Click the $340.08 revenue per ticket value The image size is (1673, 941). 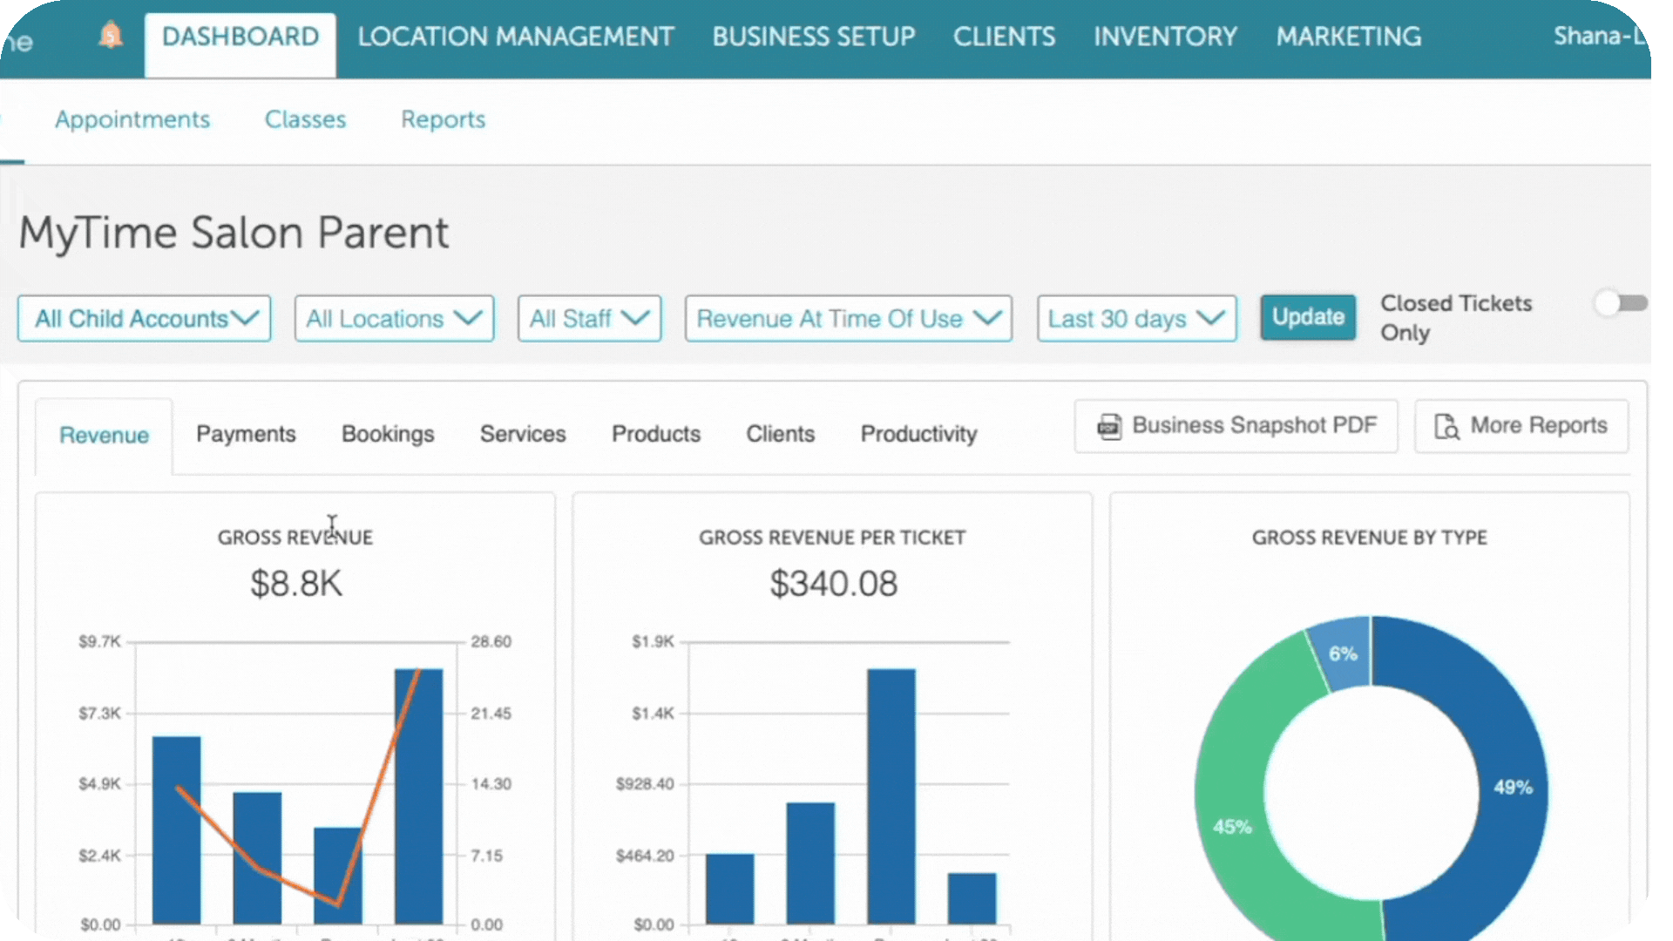(x=833, y=584)
